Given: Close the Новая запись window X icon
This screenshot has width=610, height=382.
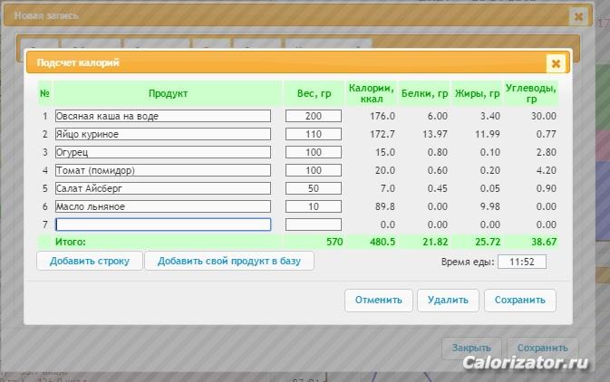Looking at the screenshot, I should [x=578, y=16].
